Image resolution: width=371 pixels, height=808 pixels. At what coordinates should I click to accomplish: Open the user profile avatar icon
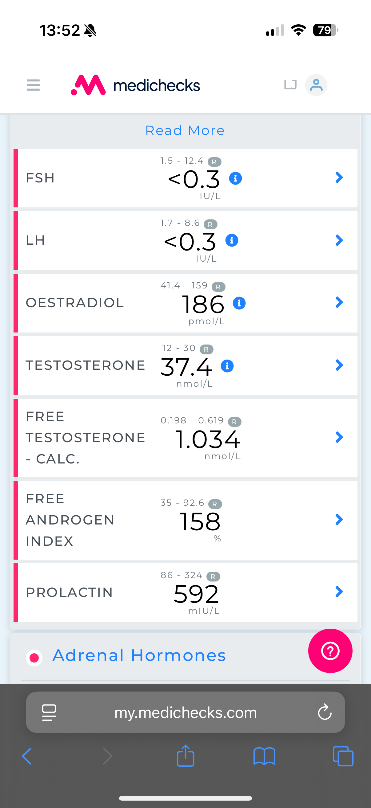(x=316, y=85)
